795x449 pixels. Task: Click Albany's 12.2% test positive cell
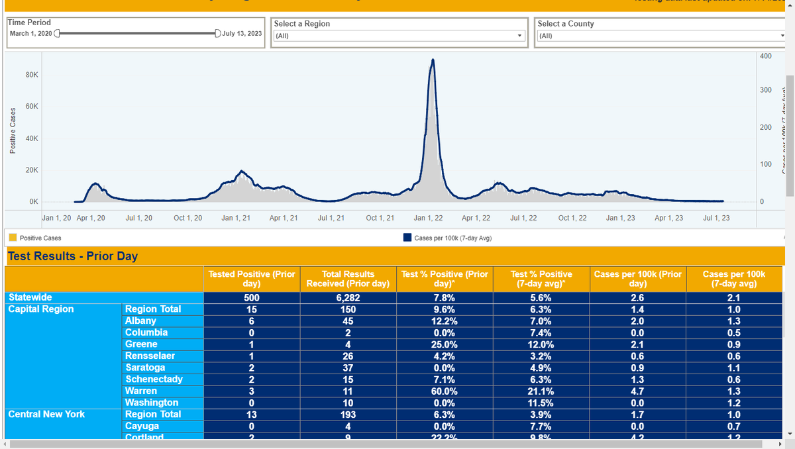coord(445,321)
